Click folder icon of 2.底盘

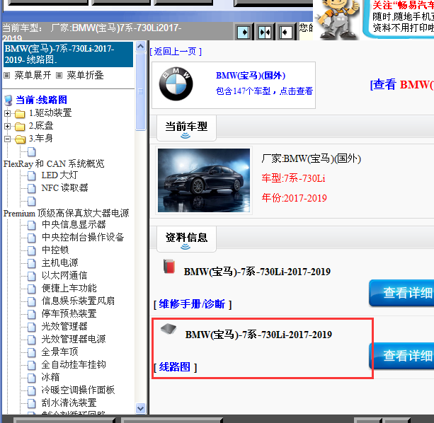pos(20,127)
